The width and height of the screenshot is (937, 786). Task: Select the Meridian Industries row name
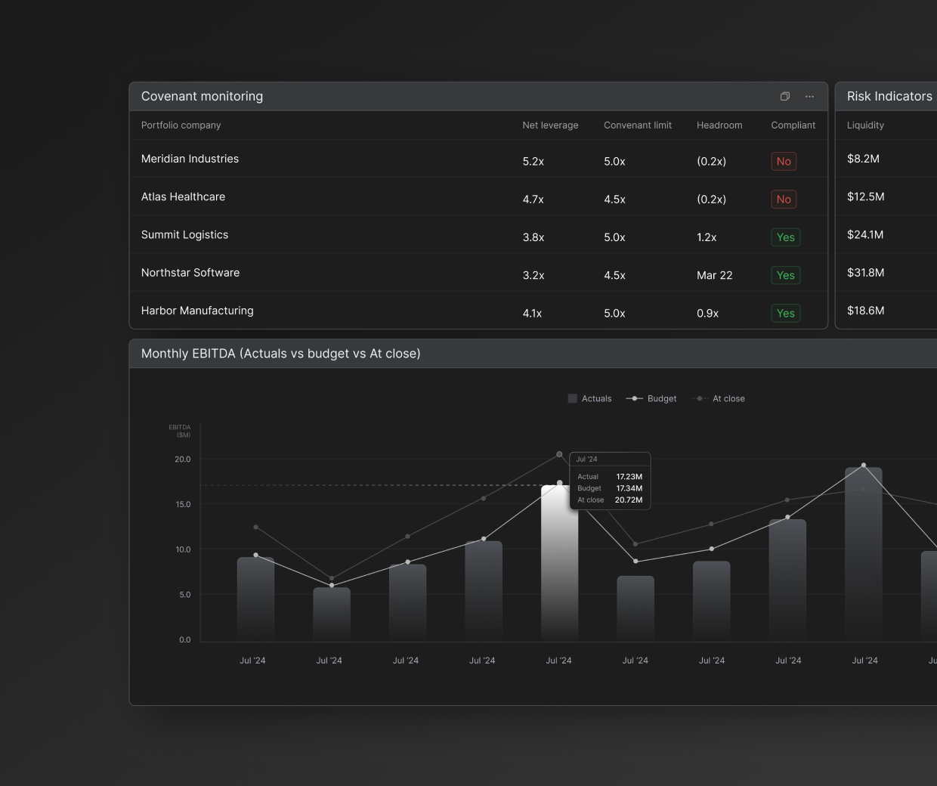pyautogui.click(x=190, y=159)
